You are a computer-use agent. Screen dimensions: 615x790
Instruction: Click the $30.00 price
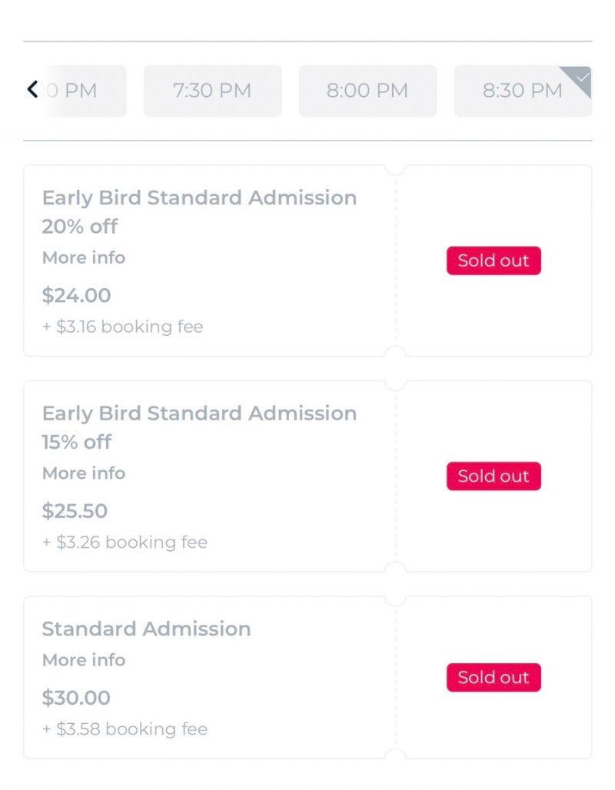pyautogui.click(x=76, y=698)
